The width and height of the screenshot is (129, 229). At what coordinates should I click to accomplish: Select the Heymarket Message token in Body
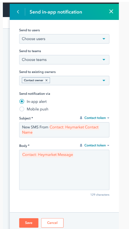click(48, 154)
